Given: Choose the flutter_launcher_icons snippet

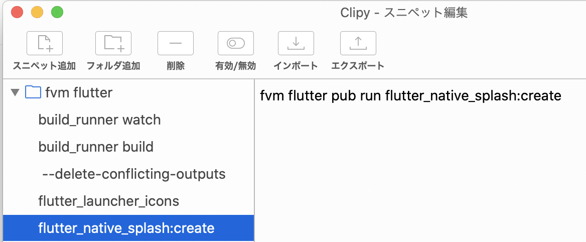Looking at the screenshot, I should click(108, 201).
